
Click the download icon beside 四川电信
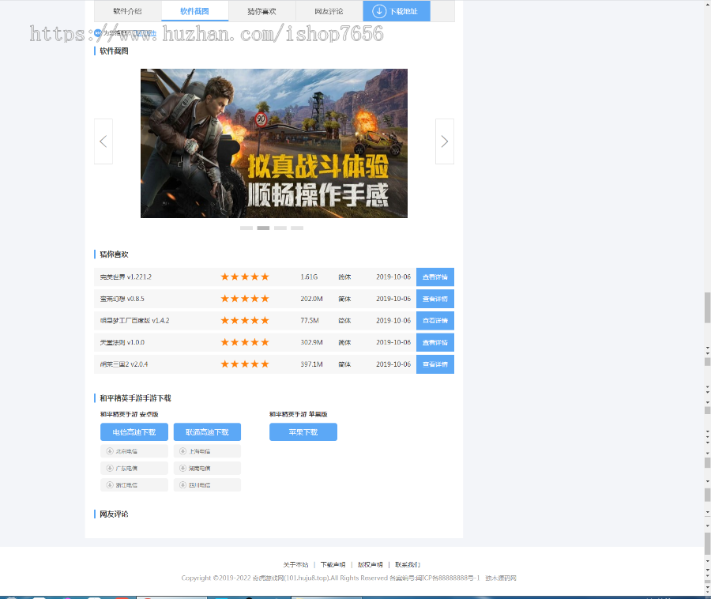[x=182, y=484]
